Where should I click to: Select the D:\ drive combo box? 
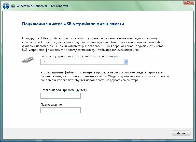tap(84, 62)
